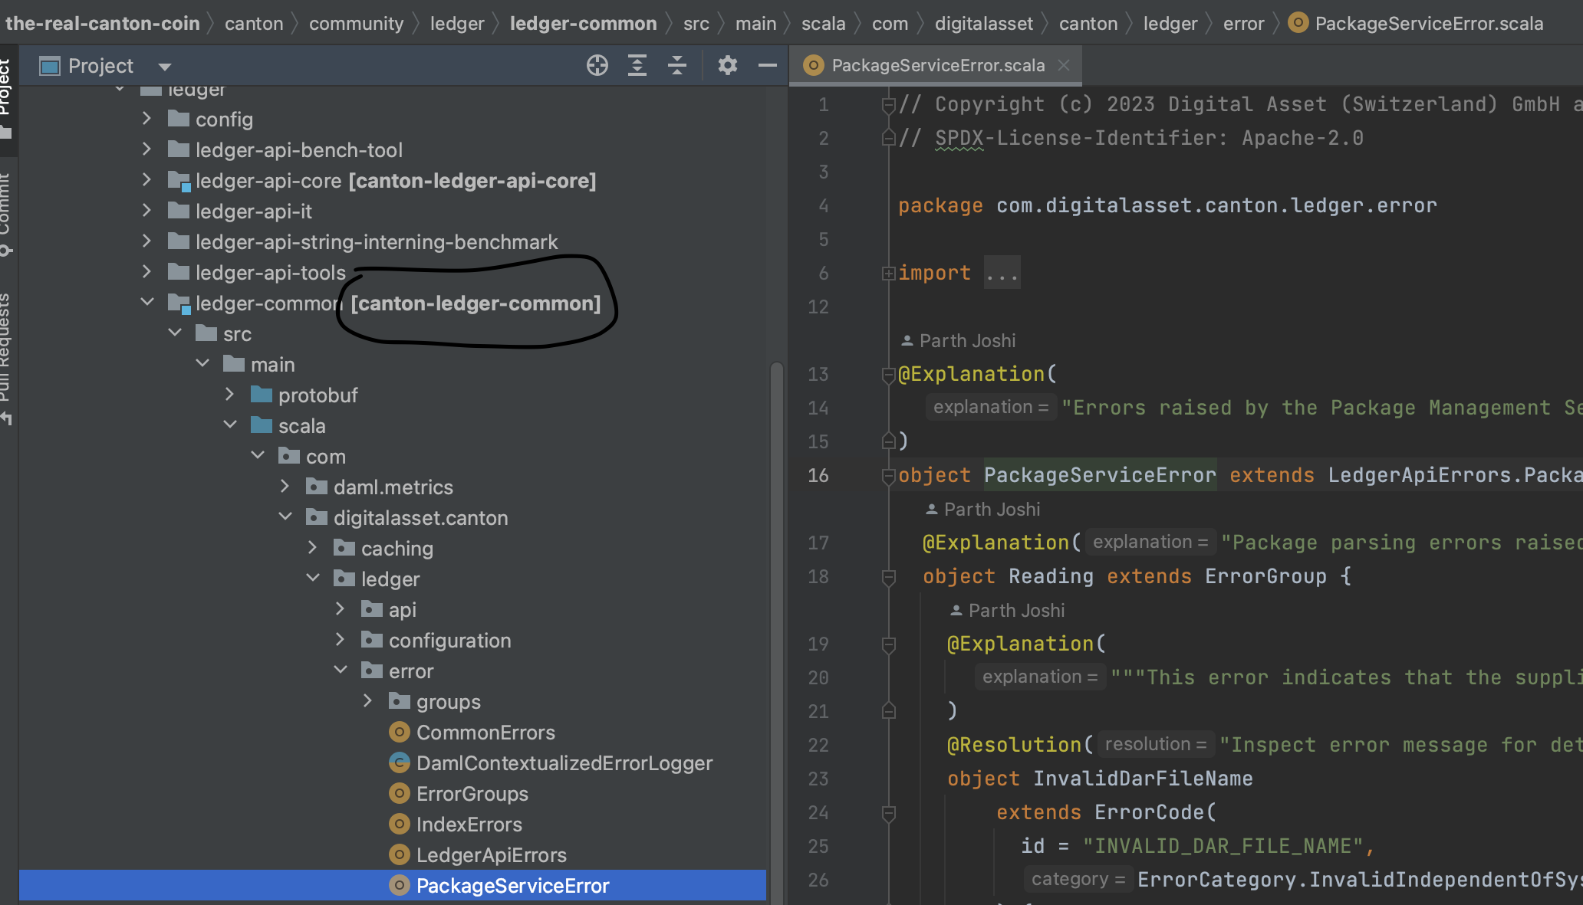Expand the config folder

146,119
